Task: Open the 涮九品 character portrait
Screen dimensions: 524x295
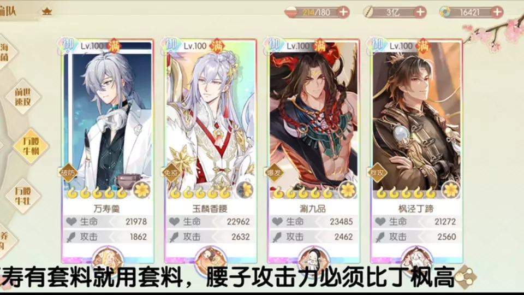Action: click(313, 117)
